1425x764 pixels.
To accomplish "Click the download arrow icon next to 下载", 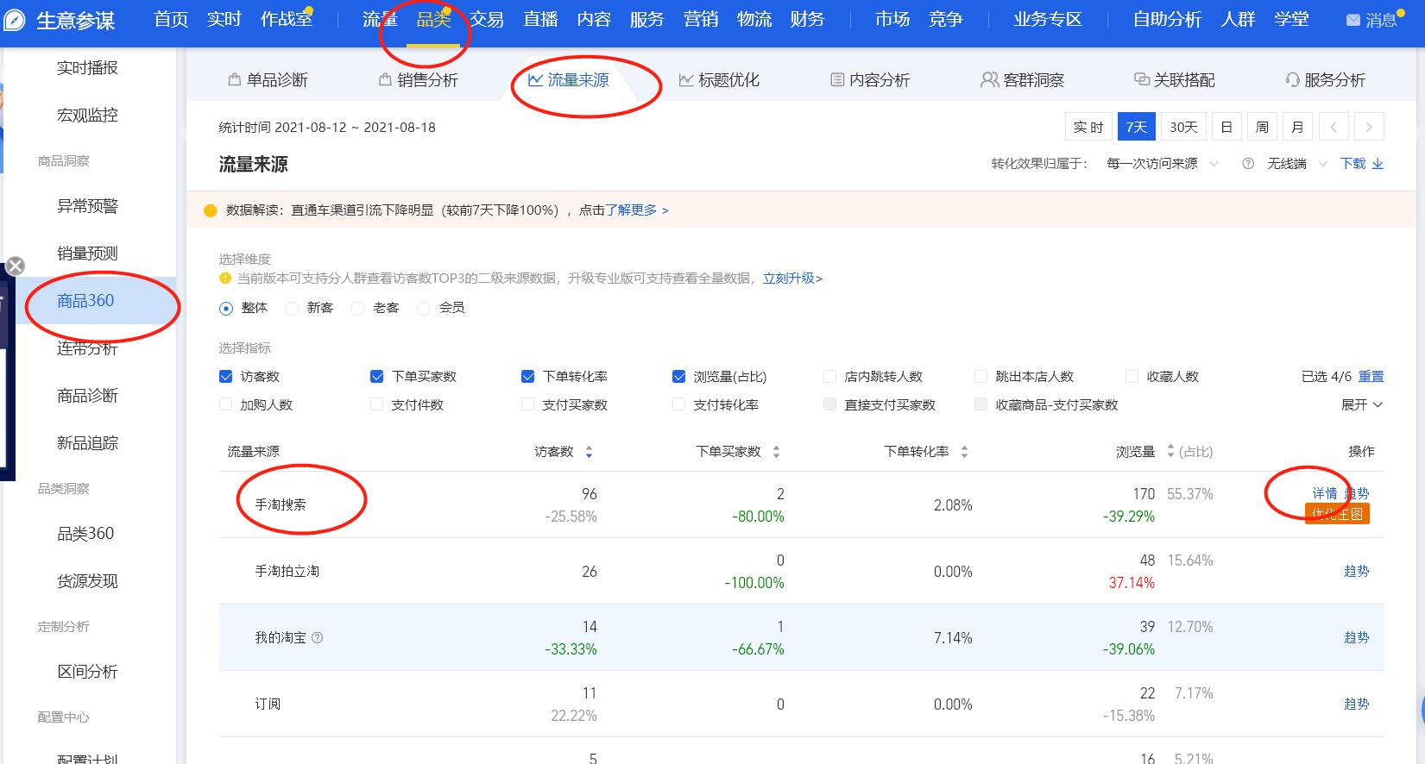I will 1378,164.
